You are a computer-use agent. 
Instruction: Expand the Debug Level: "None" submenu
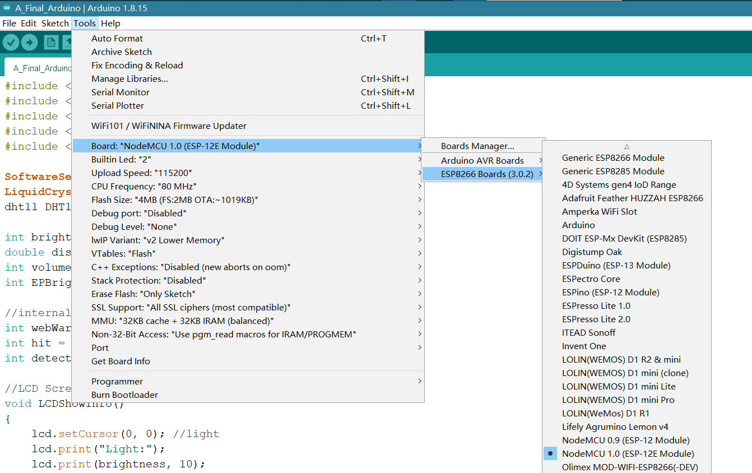point(248,227)
